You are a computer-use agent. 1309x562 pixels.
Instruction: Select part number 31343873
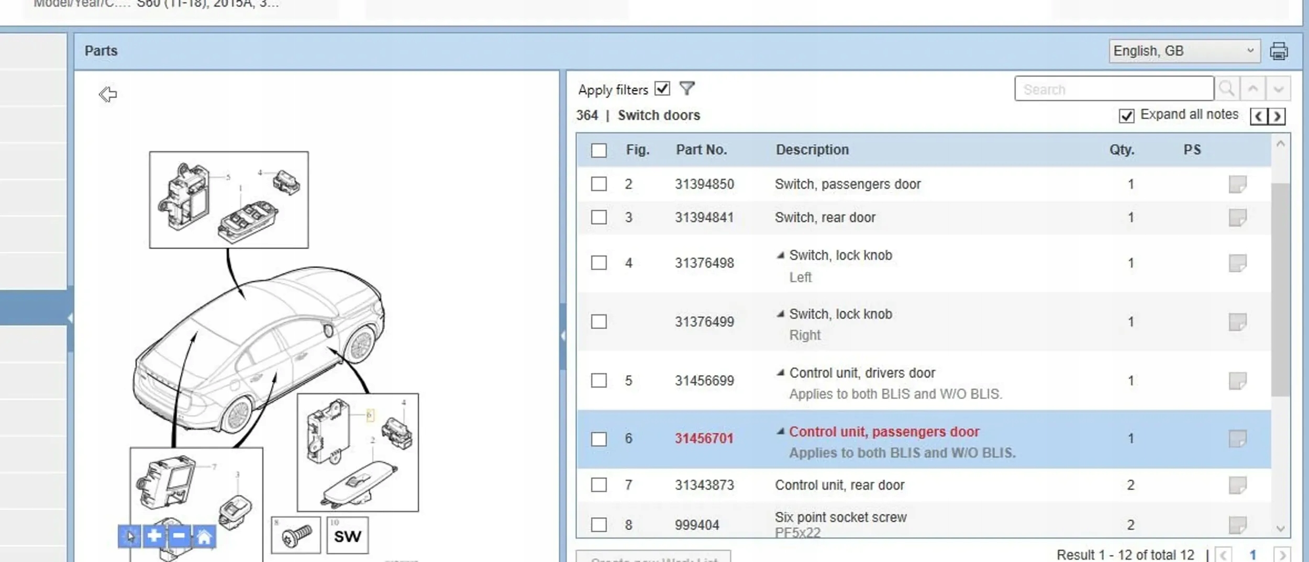(704, 485)
